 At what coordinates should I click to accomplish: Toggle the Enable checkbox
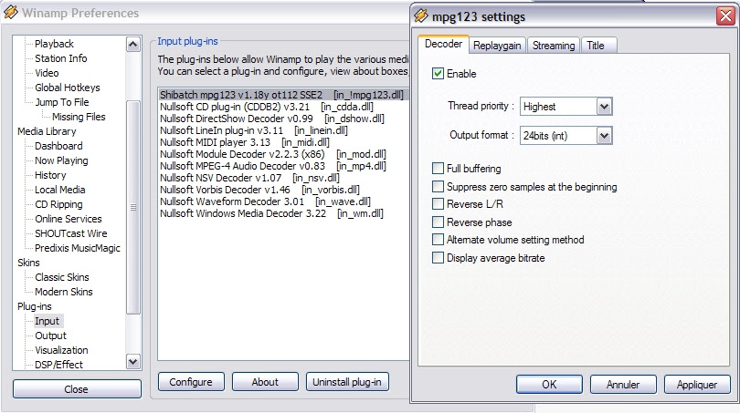(438, 74)
